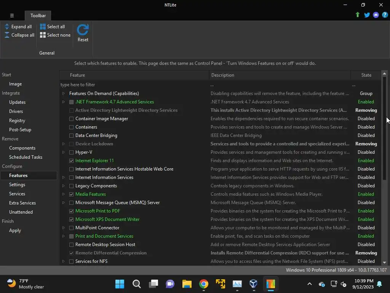Uncheck the Media Features checkbox
Viewport: 390px width, 293px height.
point(71,194)
